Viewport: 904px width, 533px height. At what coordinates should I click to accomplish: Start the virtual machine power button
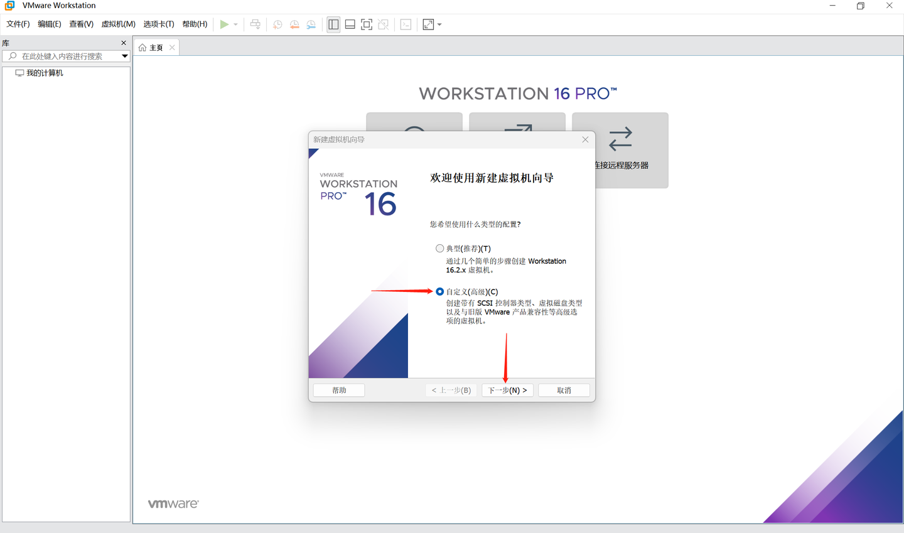[x=225, y=24]
